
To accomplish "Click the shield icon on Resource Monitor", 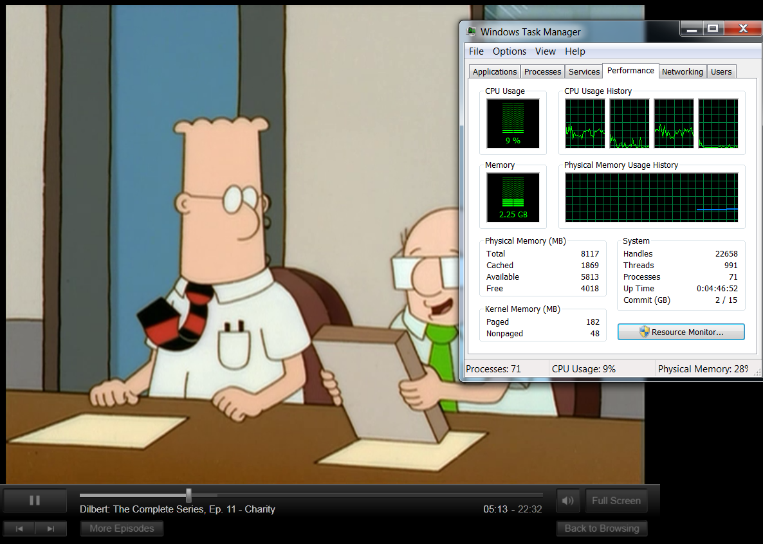I will point(644,332).
